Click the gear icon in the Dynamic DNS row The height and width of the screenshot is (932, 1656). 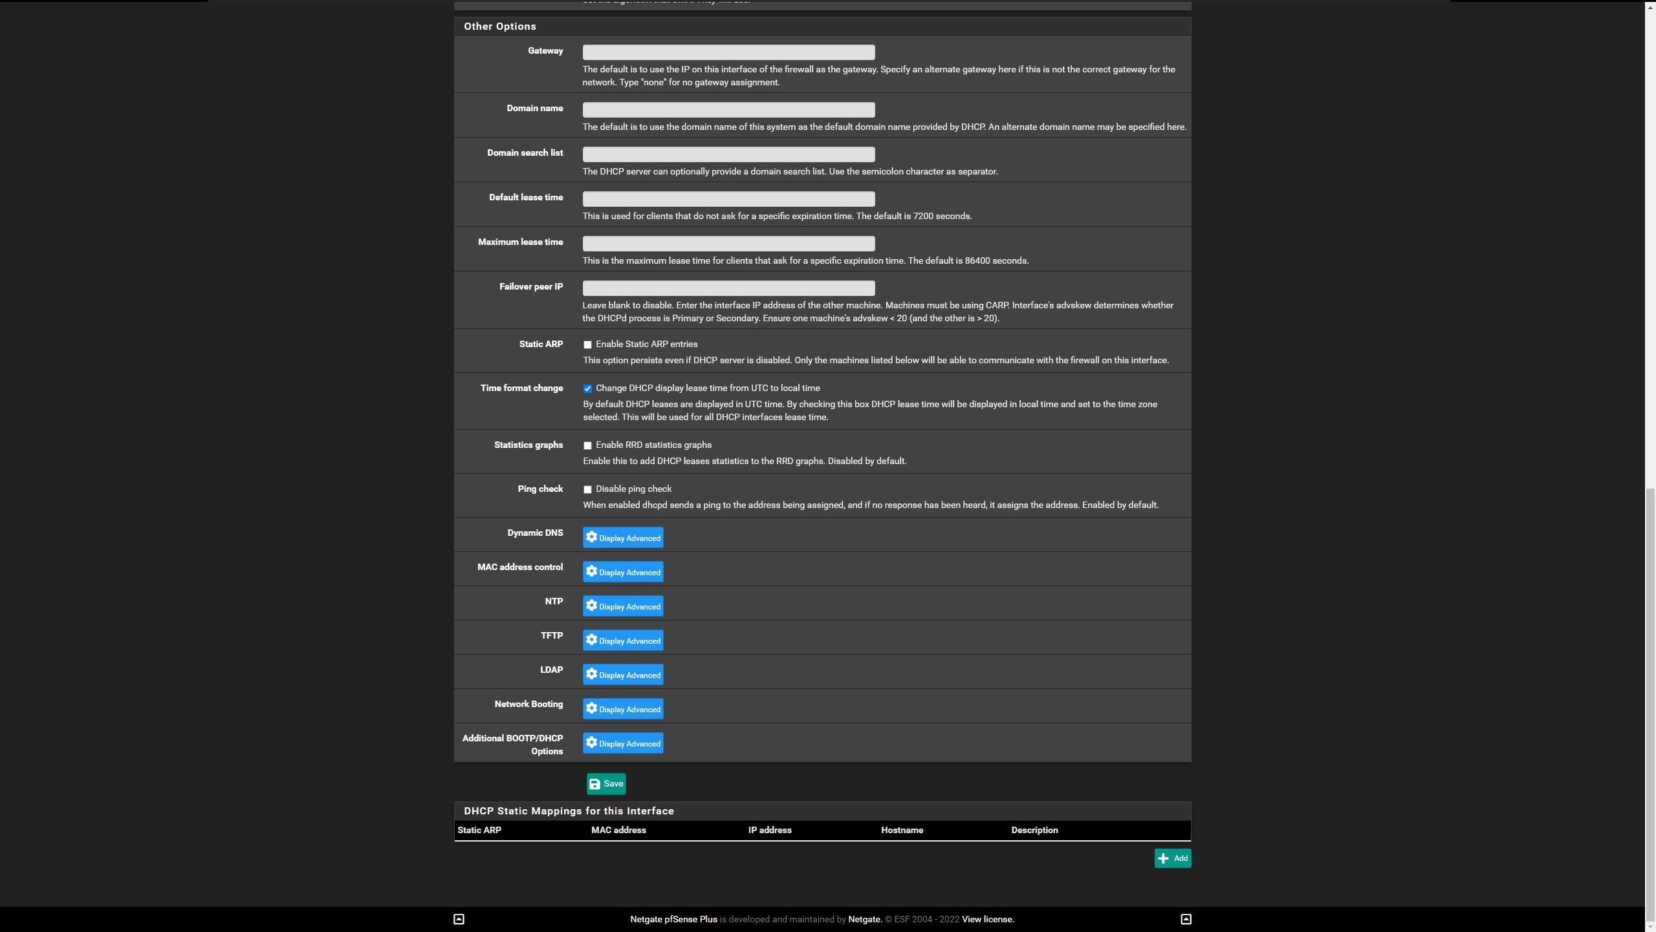click(591, 537)
